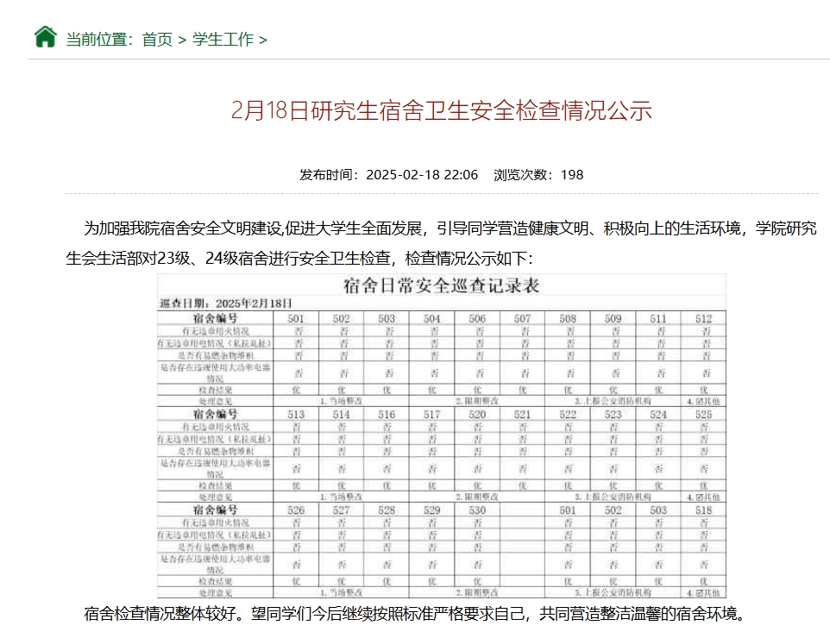The width and height of the screenshot is (830, 638).
Task: Click the table heading 宿舍日常安全巡查记录表
Action: tap(441, 285)
